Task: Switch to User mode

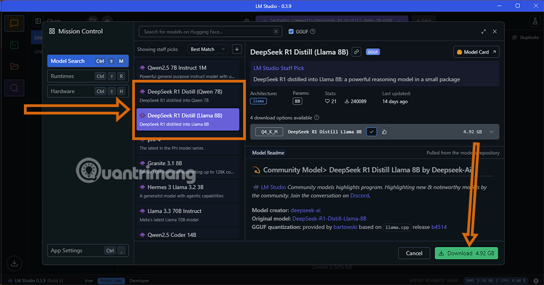Action: [x=89, y=281]
